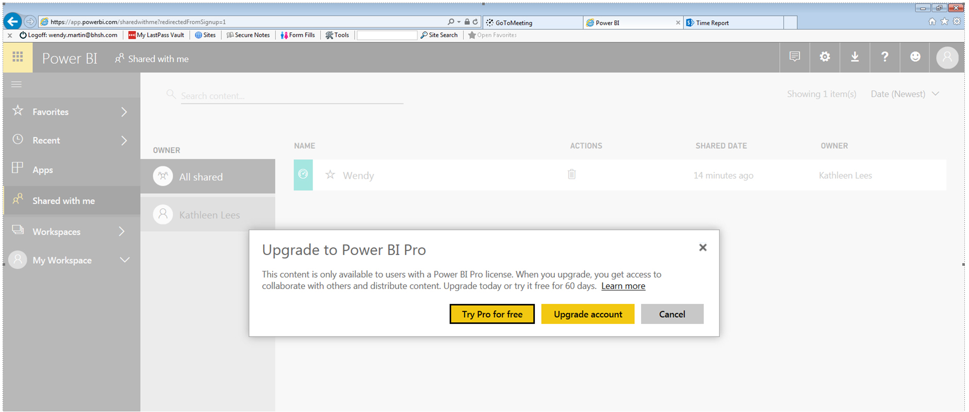Open the browser tools gear icon

click(x=957, y=22)
